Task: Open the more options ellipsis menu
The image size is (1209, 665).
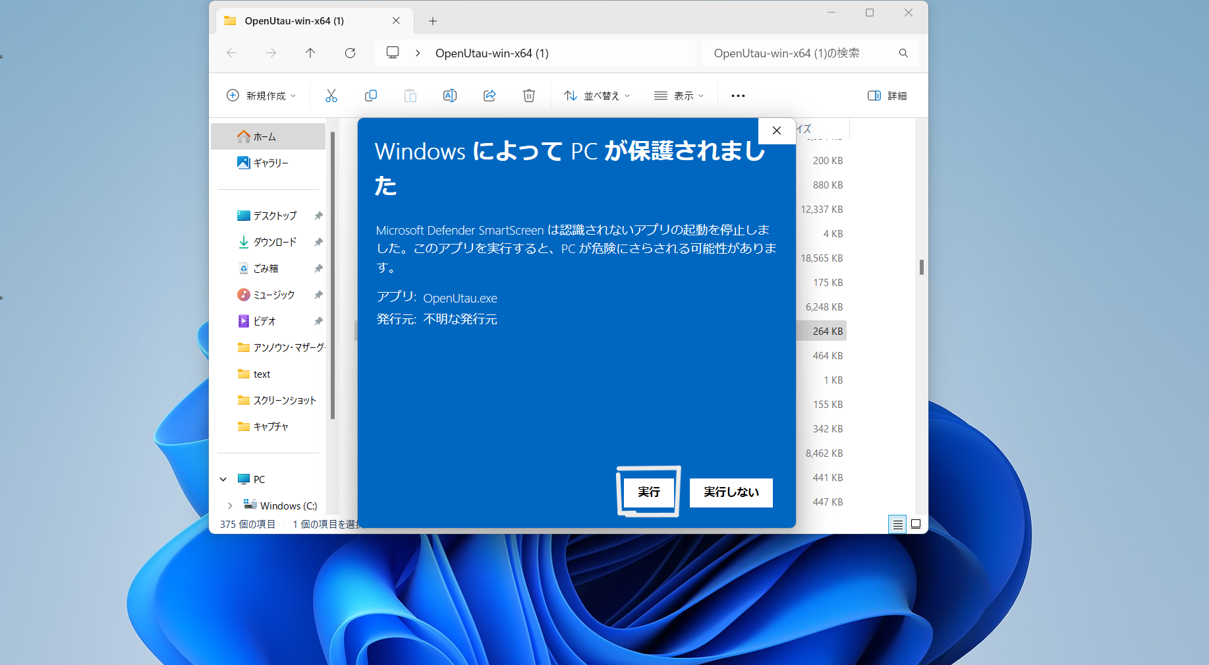Action: click(x=738, y=96)
